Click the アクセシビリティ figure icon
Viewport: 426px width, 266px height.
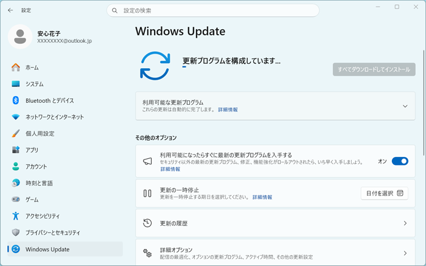(16, 216)
